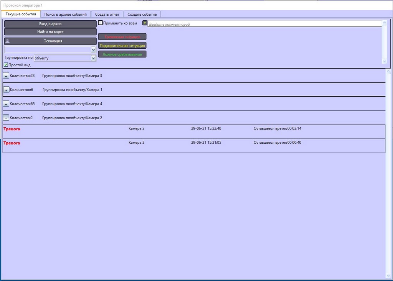
Task: Click the yellow question mark help icon
Action: (145, 23)
